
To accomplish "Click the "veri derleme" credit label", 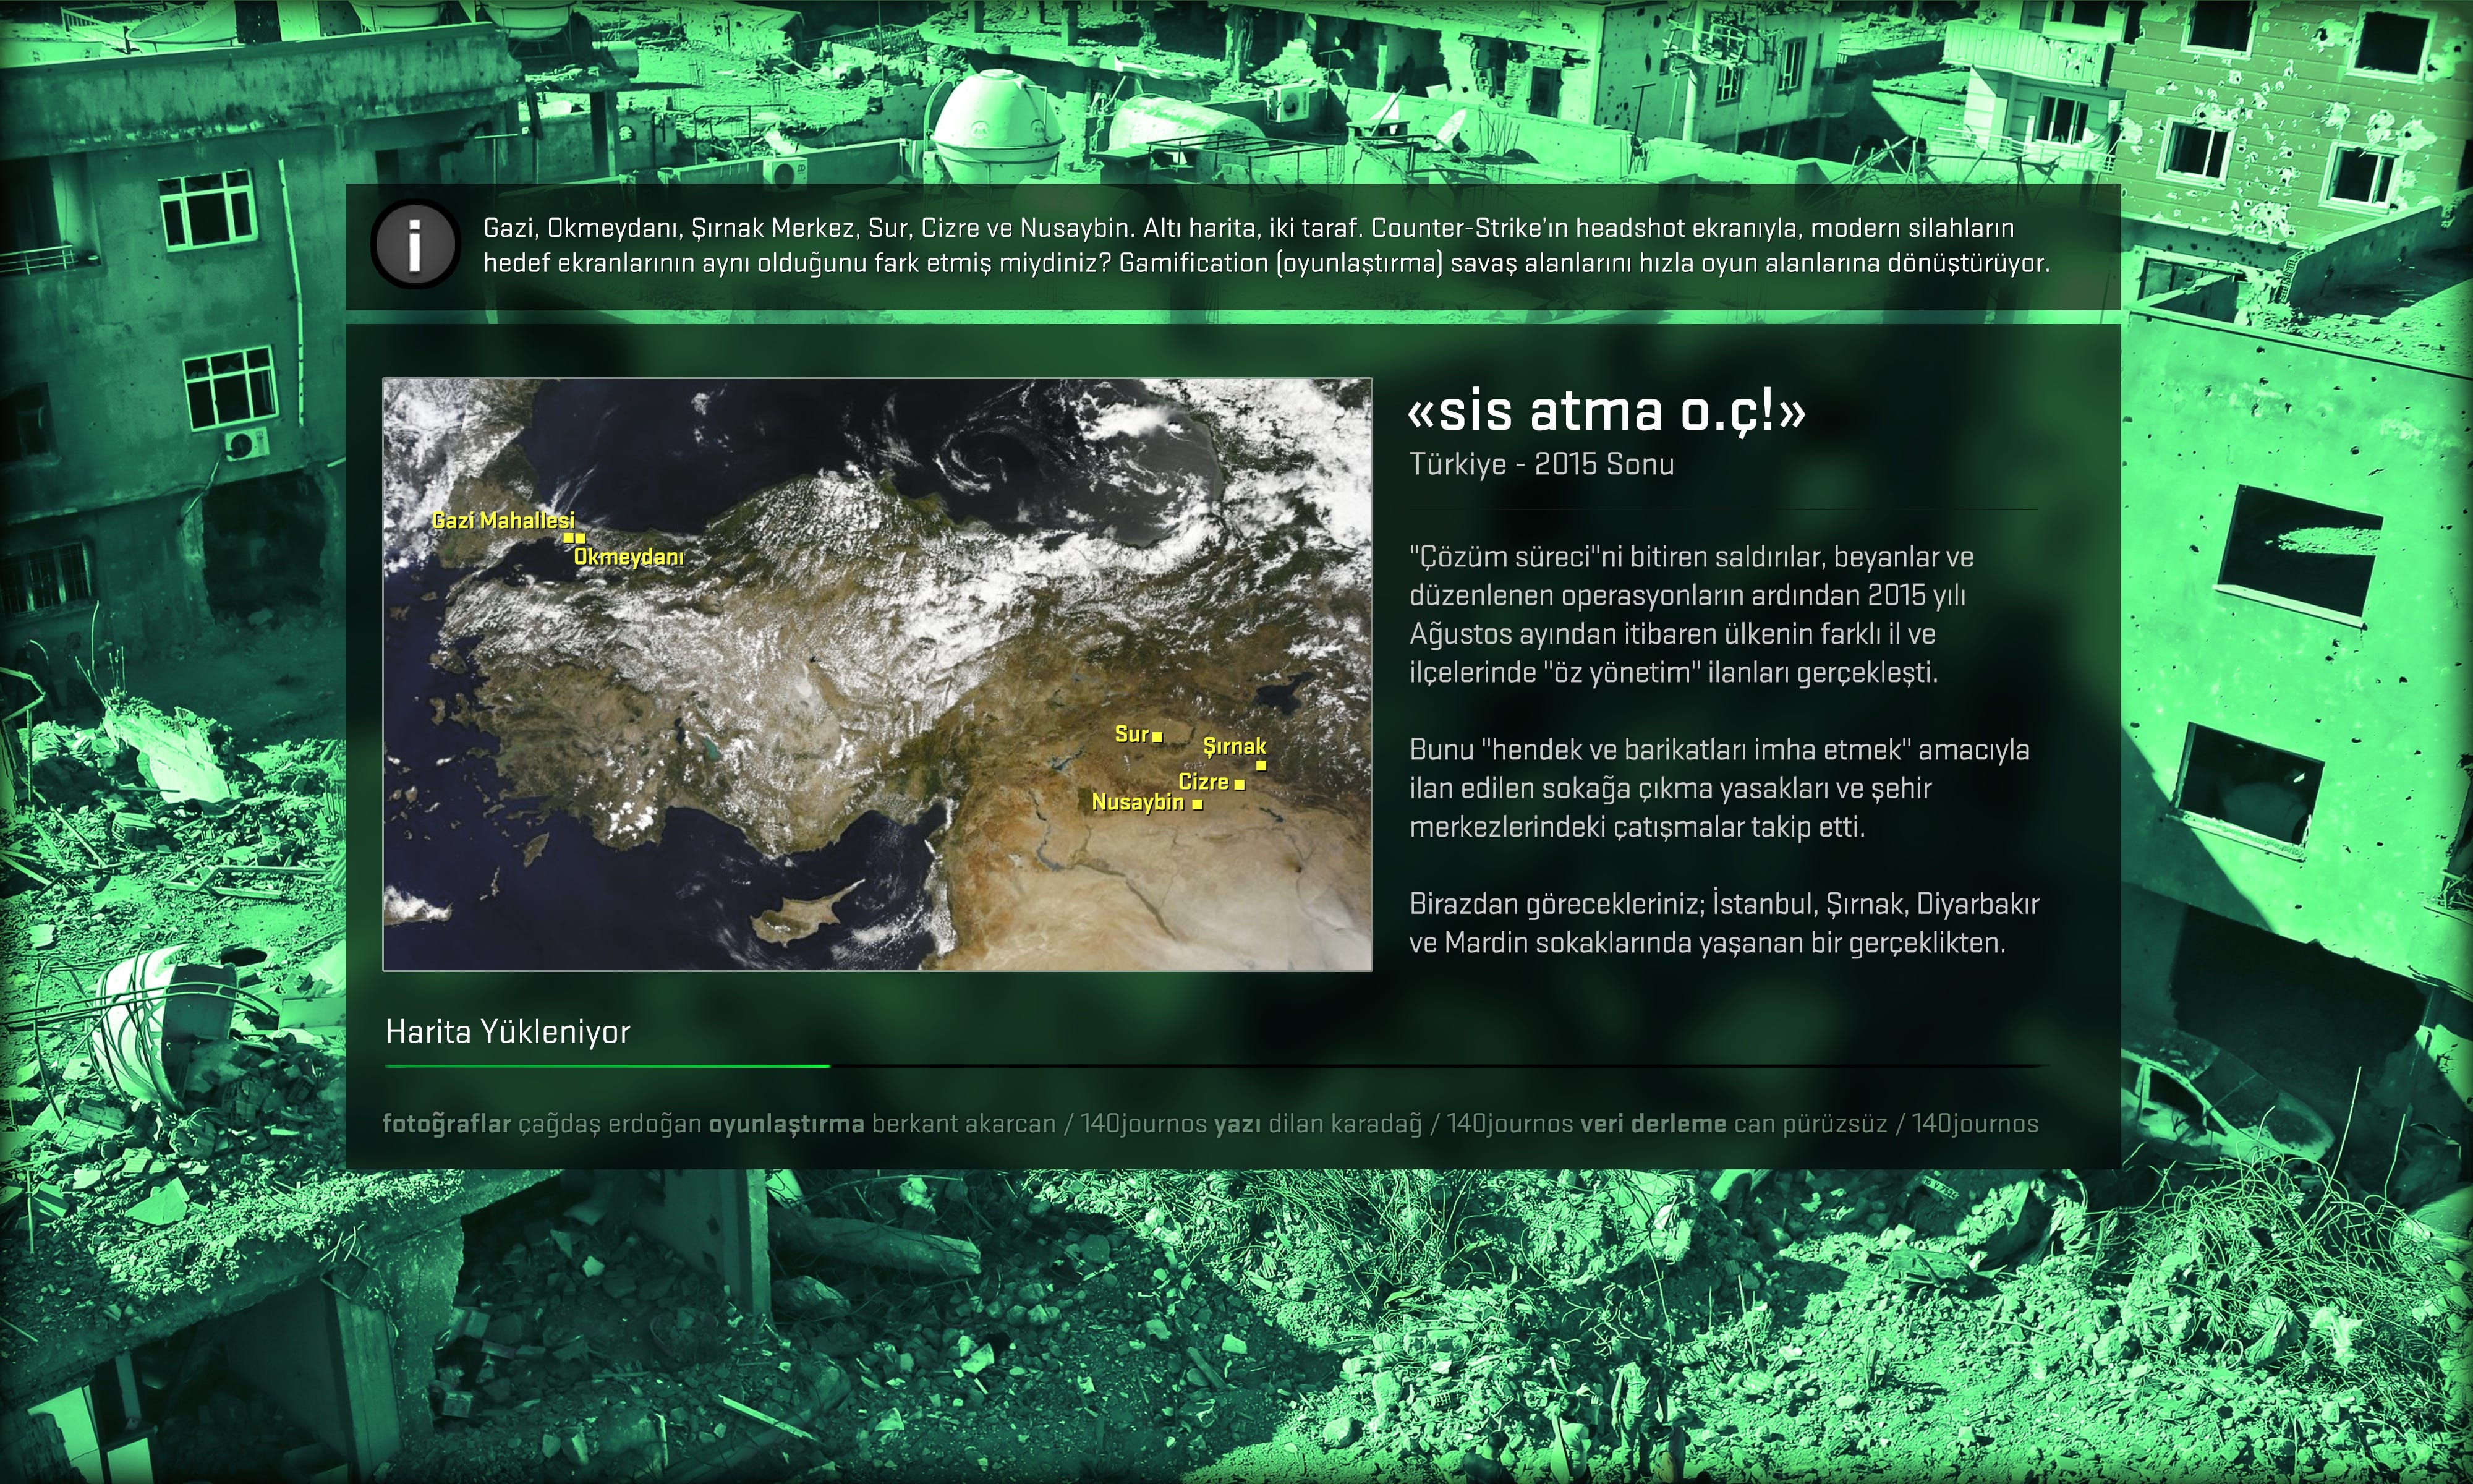I will 1653,1124.
